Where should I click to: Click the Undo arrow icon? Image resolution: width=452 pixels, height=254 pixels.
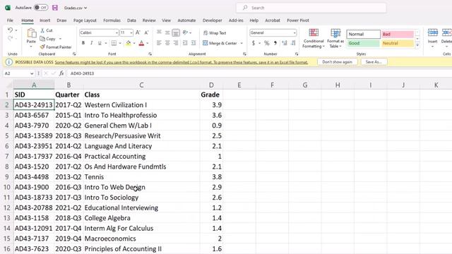(11, 30)
